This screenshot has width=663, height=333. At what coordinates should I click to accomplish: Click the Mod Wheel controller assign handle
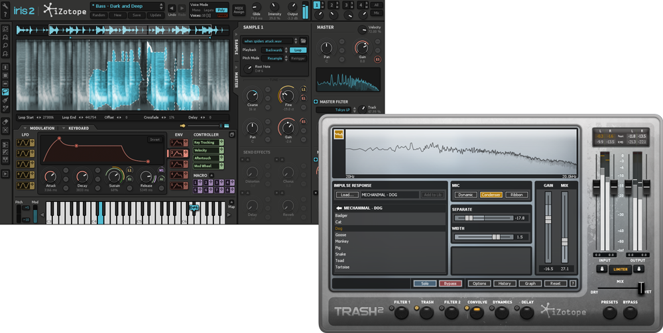[x=221, y=166]
